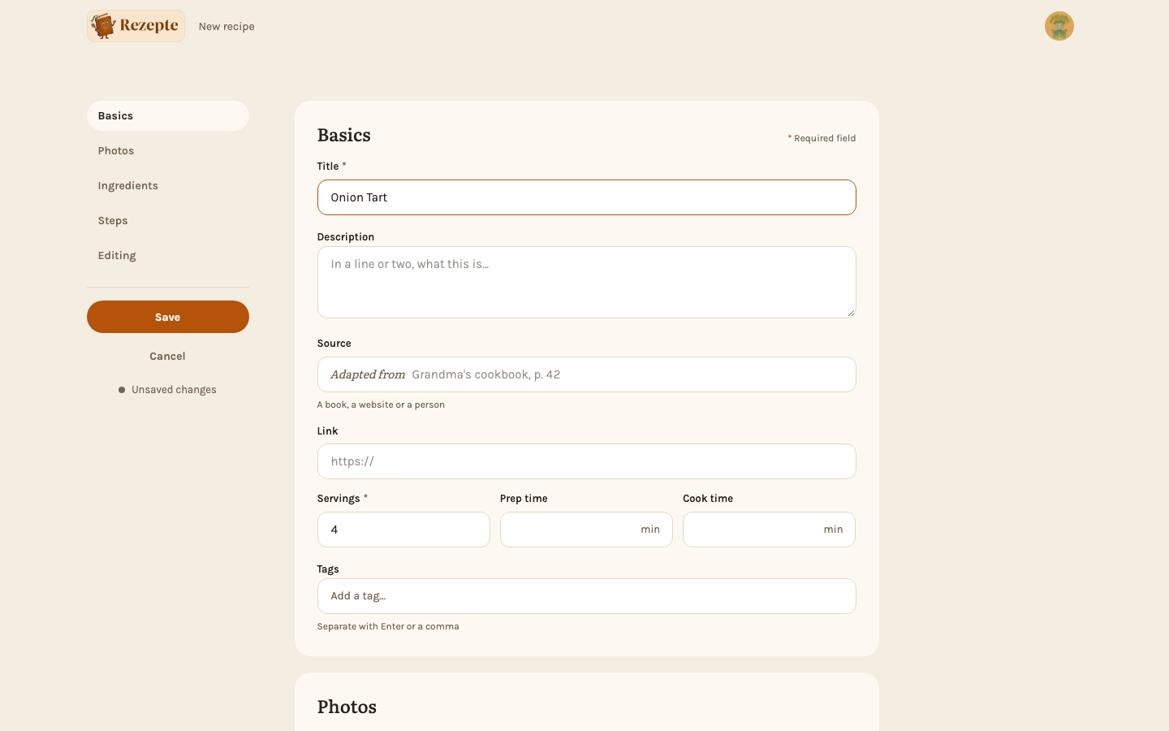Click the Link URL field

tap(587, 461)
